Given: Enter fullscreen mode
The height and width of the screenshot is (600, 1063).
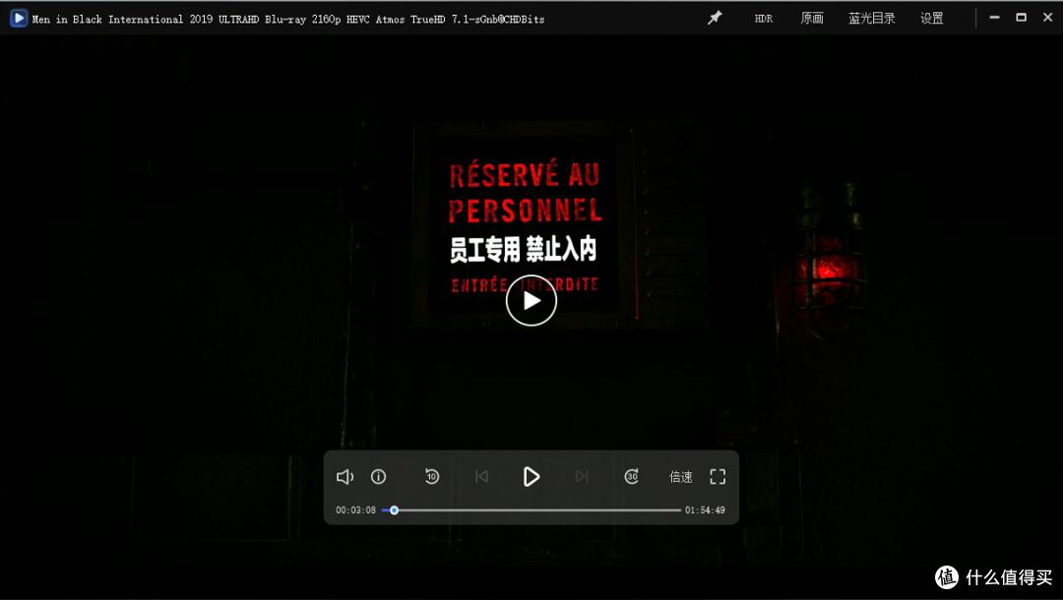Looking at the screenshot, I should (718, 477).
